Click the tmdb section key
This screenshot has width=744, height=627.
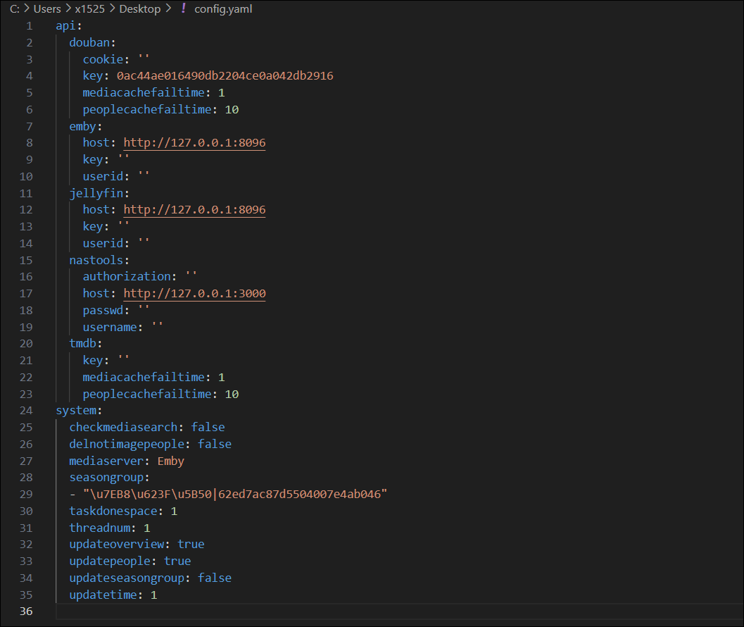tap(83, 344)
